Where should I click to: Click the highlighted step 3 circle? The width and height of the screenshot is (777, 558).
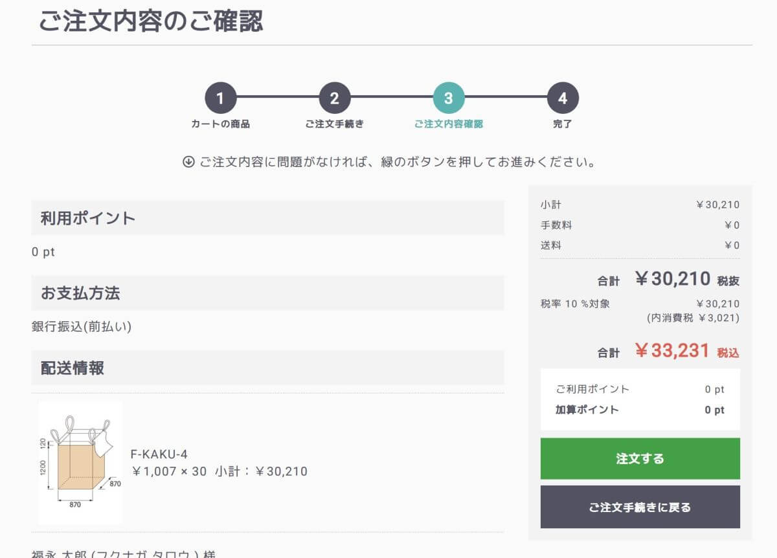[x=449, y=98]
